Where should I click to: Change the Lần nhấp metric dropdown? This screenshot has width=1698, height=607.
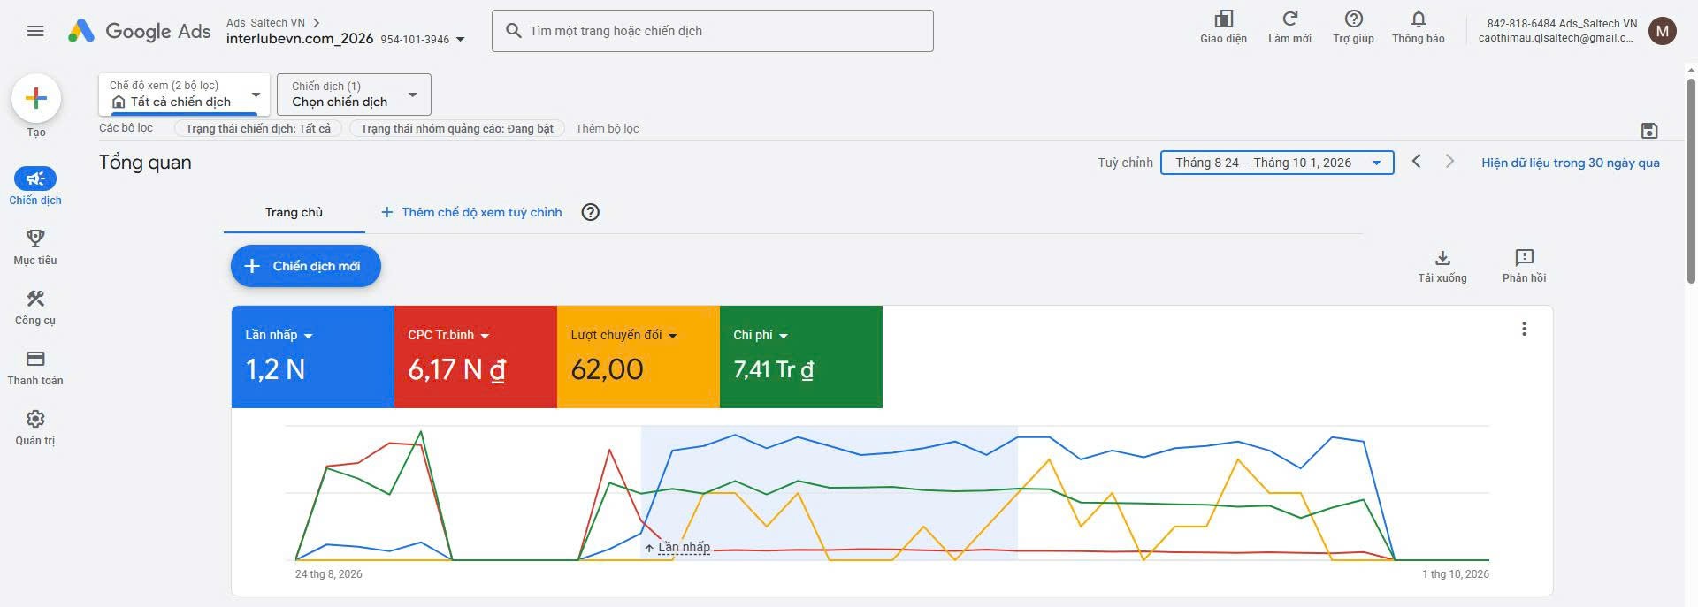(x=279, y=336)
